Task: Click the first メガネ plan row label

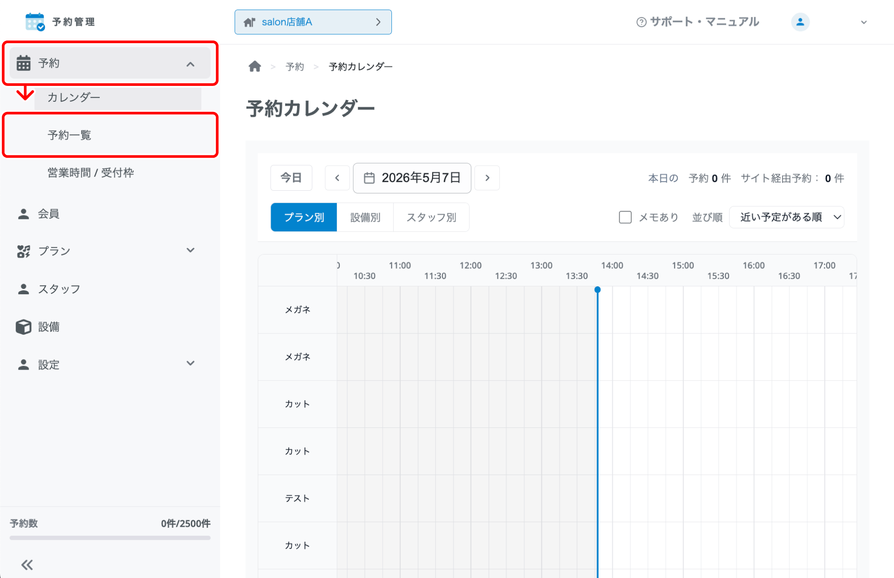Action: [297, 310]
